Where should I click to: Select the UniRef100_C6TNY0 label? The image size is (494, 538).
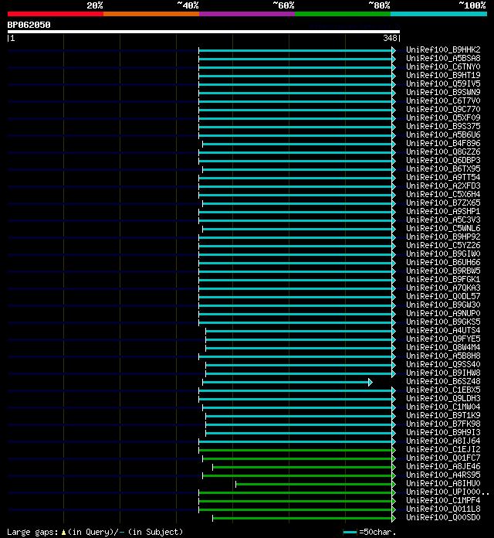pos(443,67)
